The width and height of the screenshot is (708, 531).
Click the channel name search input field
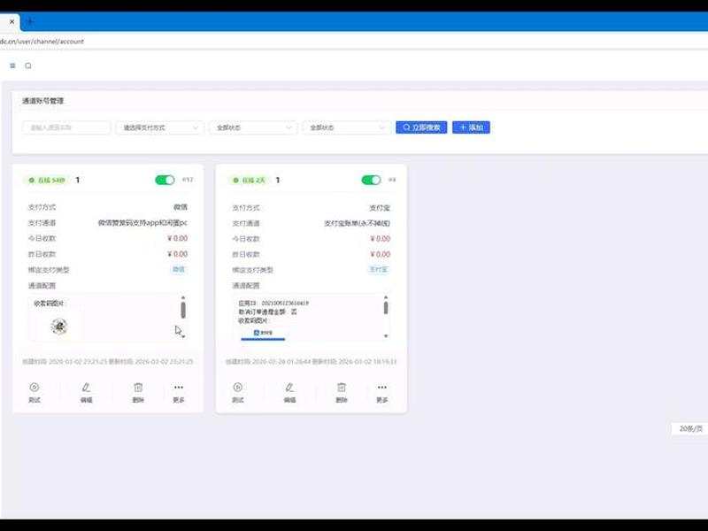pos(66,127)
